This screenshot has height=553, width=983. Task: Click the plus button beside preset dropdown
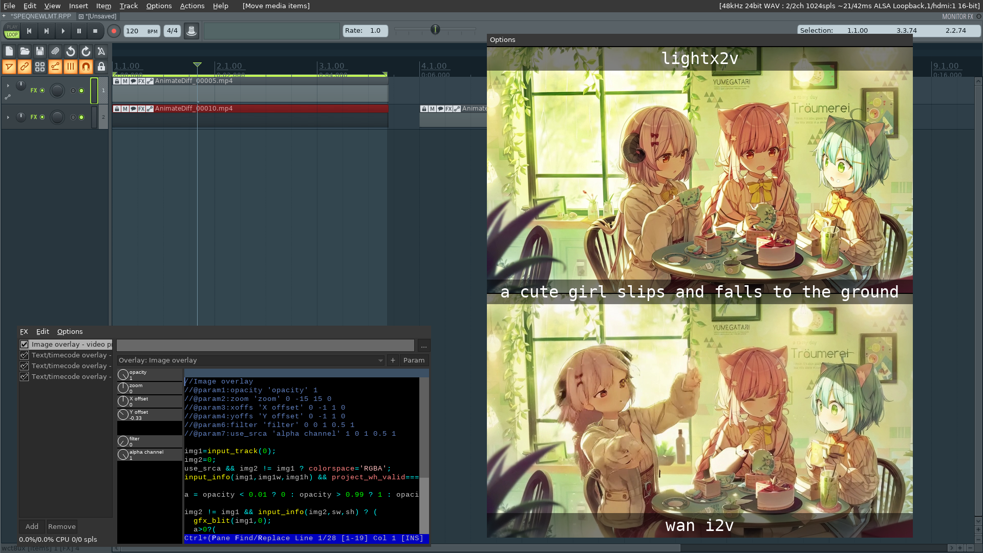393,360
